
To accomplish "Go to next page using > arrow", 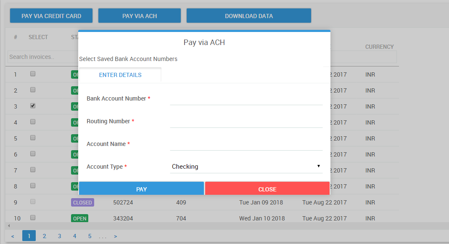I will [x=116, y=236].
